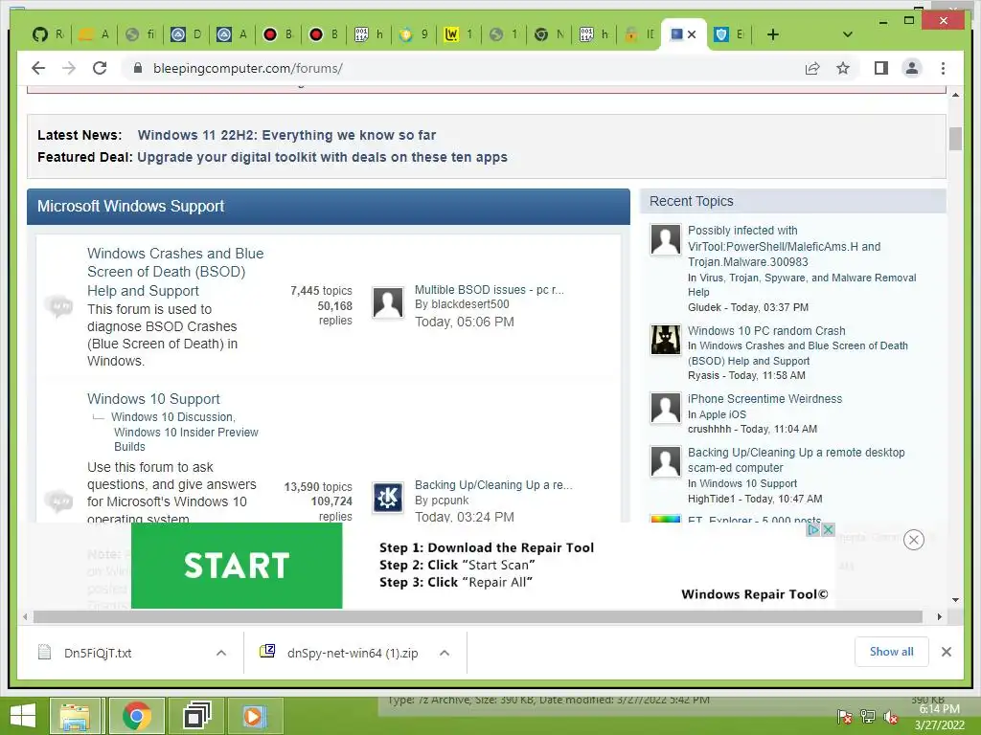Click the vertical scrollbar thumb

(x=955, y=139)
